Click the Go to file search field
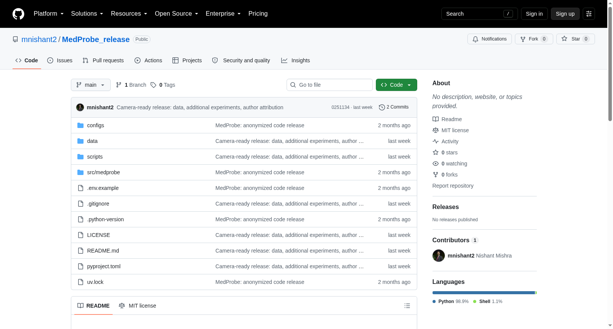Image resolution: width=613 pixels, height=329 pixels. click(329, 85)
